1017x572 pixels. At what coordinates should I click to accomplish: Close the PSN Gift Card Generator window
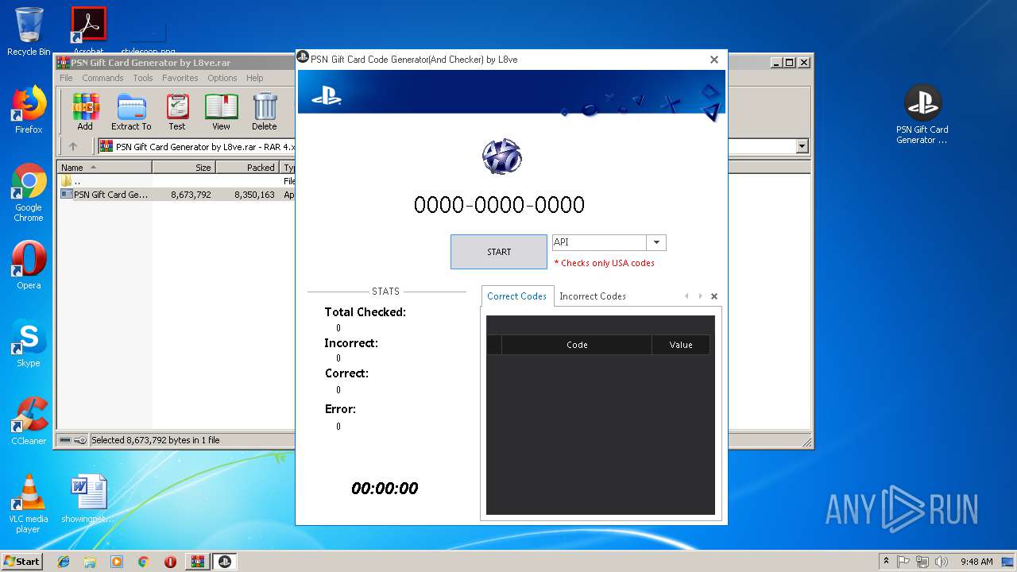tap(713, 60)
